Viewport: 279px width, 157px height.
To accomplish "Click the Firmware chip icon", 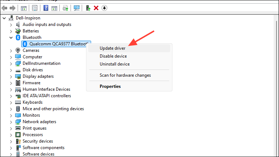I will [18, 83].
